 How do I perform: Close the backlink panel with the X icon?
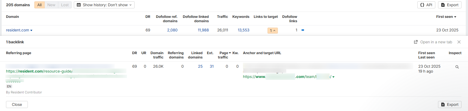coord(459,42)
